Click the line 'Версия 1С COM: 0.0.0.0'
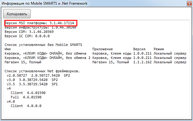The width and height of the screenshot is (193, 121). (x=27, y=36)
